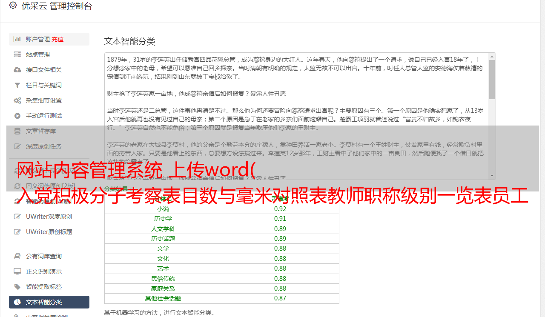Click the gears icon next to 采集细节设置
The height and width of the screenshot is (317, 545).
coord(17,100)
